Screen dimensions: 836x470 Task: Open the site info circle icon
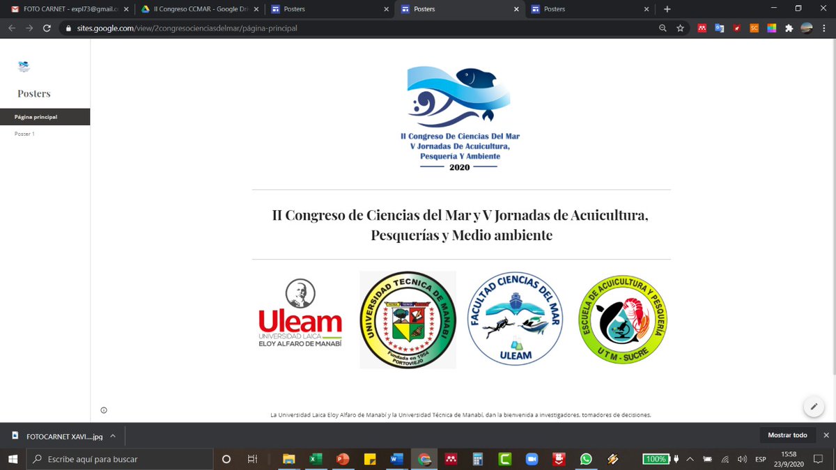104,410
